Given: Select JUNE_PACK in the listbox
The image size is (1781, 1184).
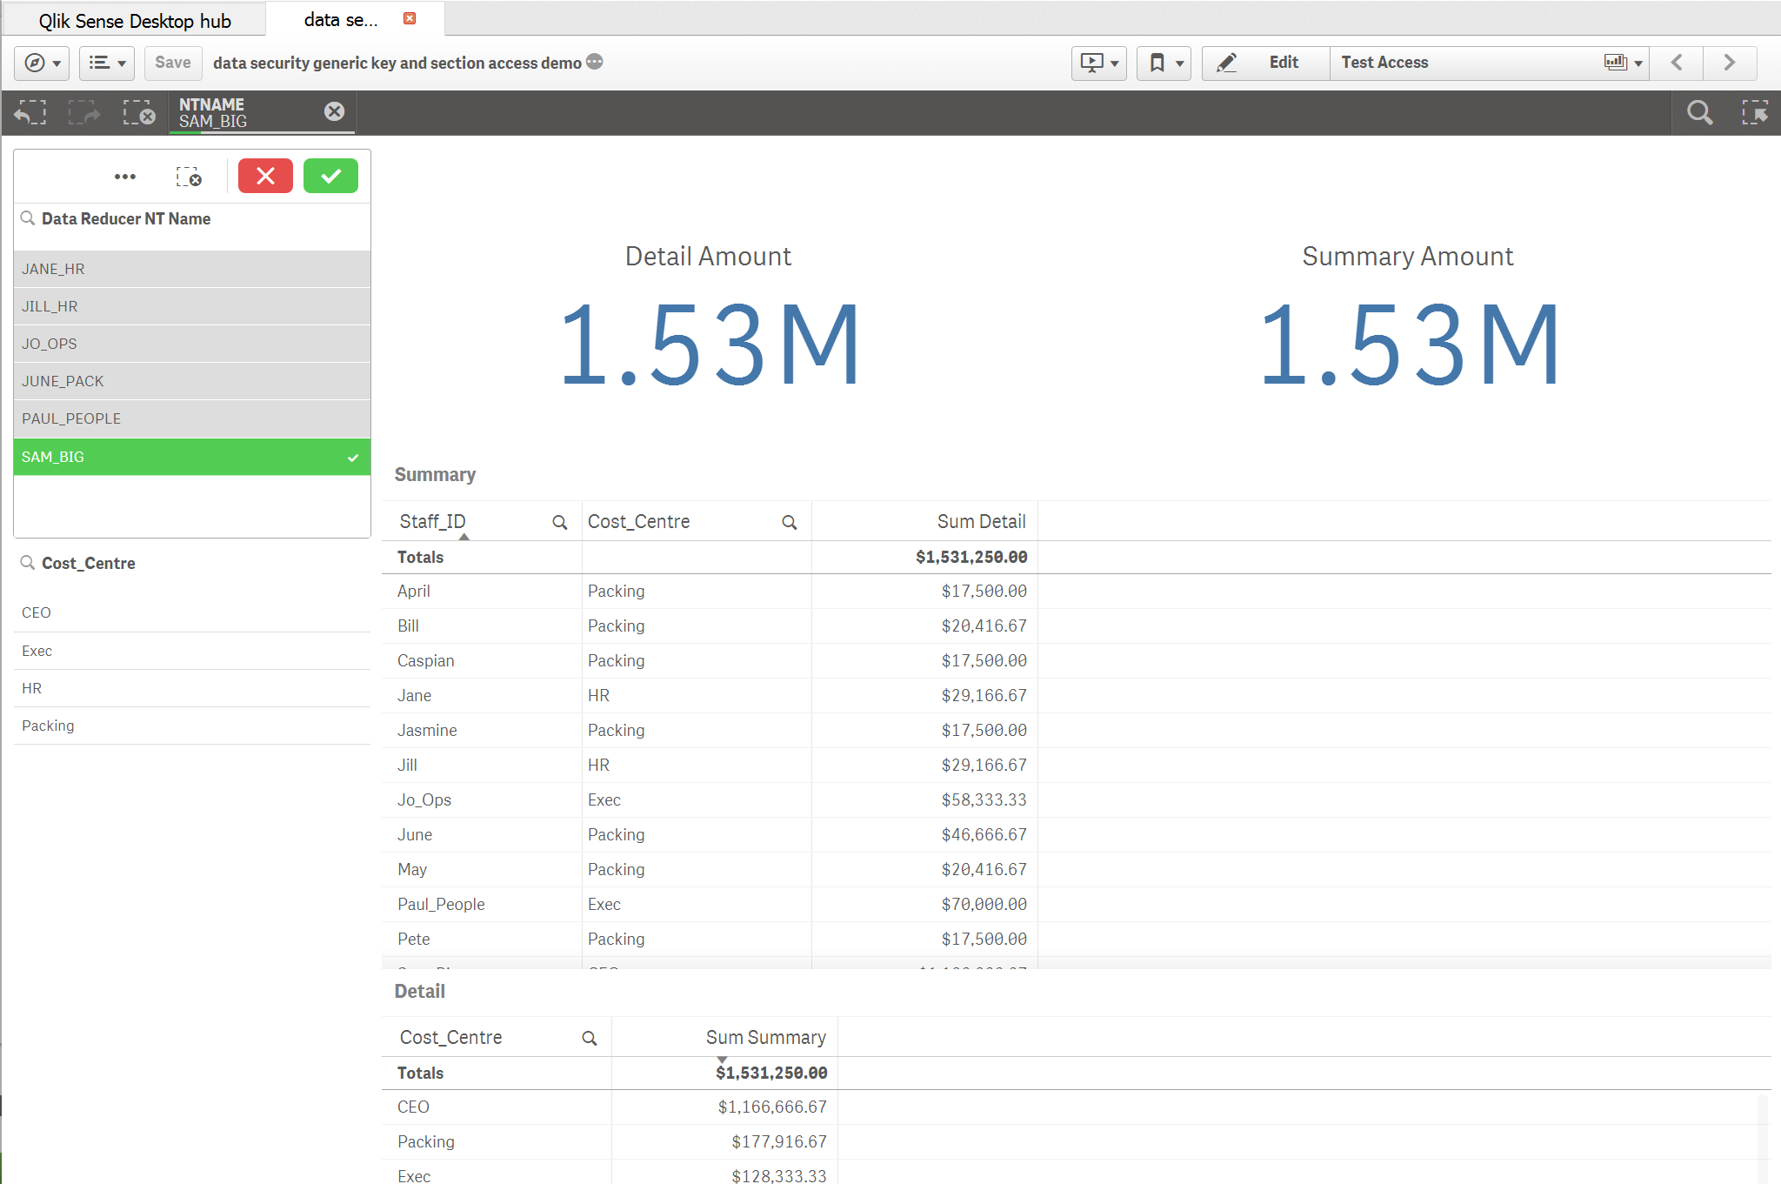Looking at the screenshot, I should click(x=192, y=381).
